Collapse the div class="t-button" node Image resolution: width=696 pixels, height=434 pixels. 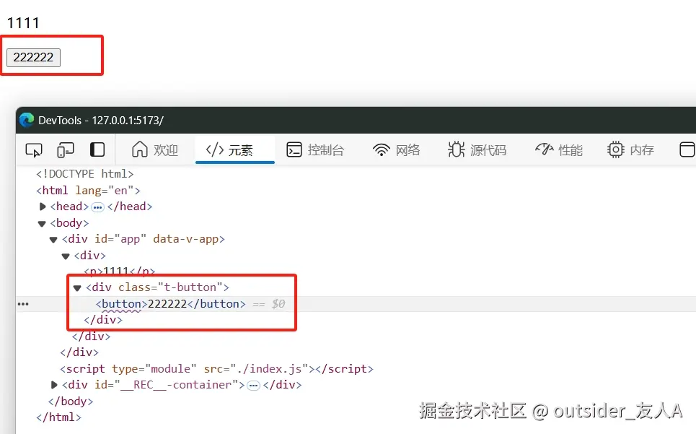click(x=77, y=288)
